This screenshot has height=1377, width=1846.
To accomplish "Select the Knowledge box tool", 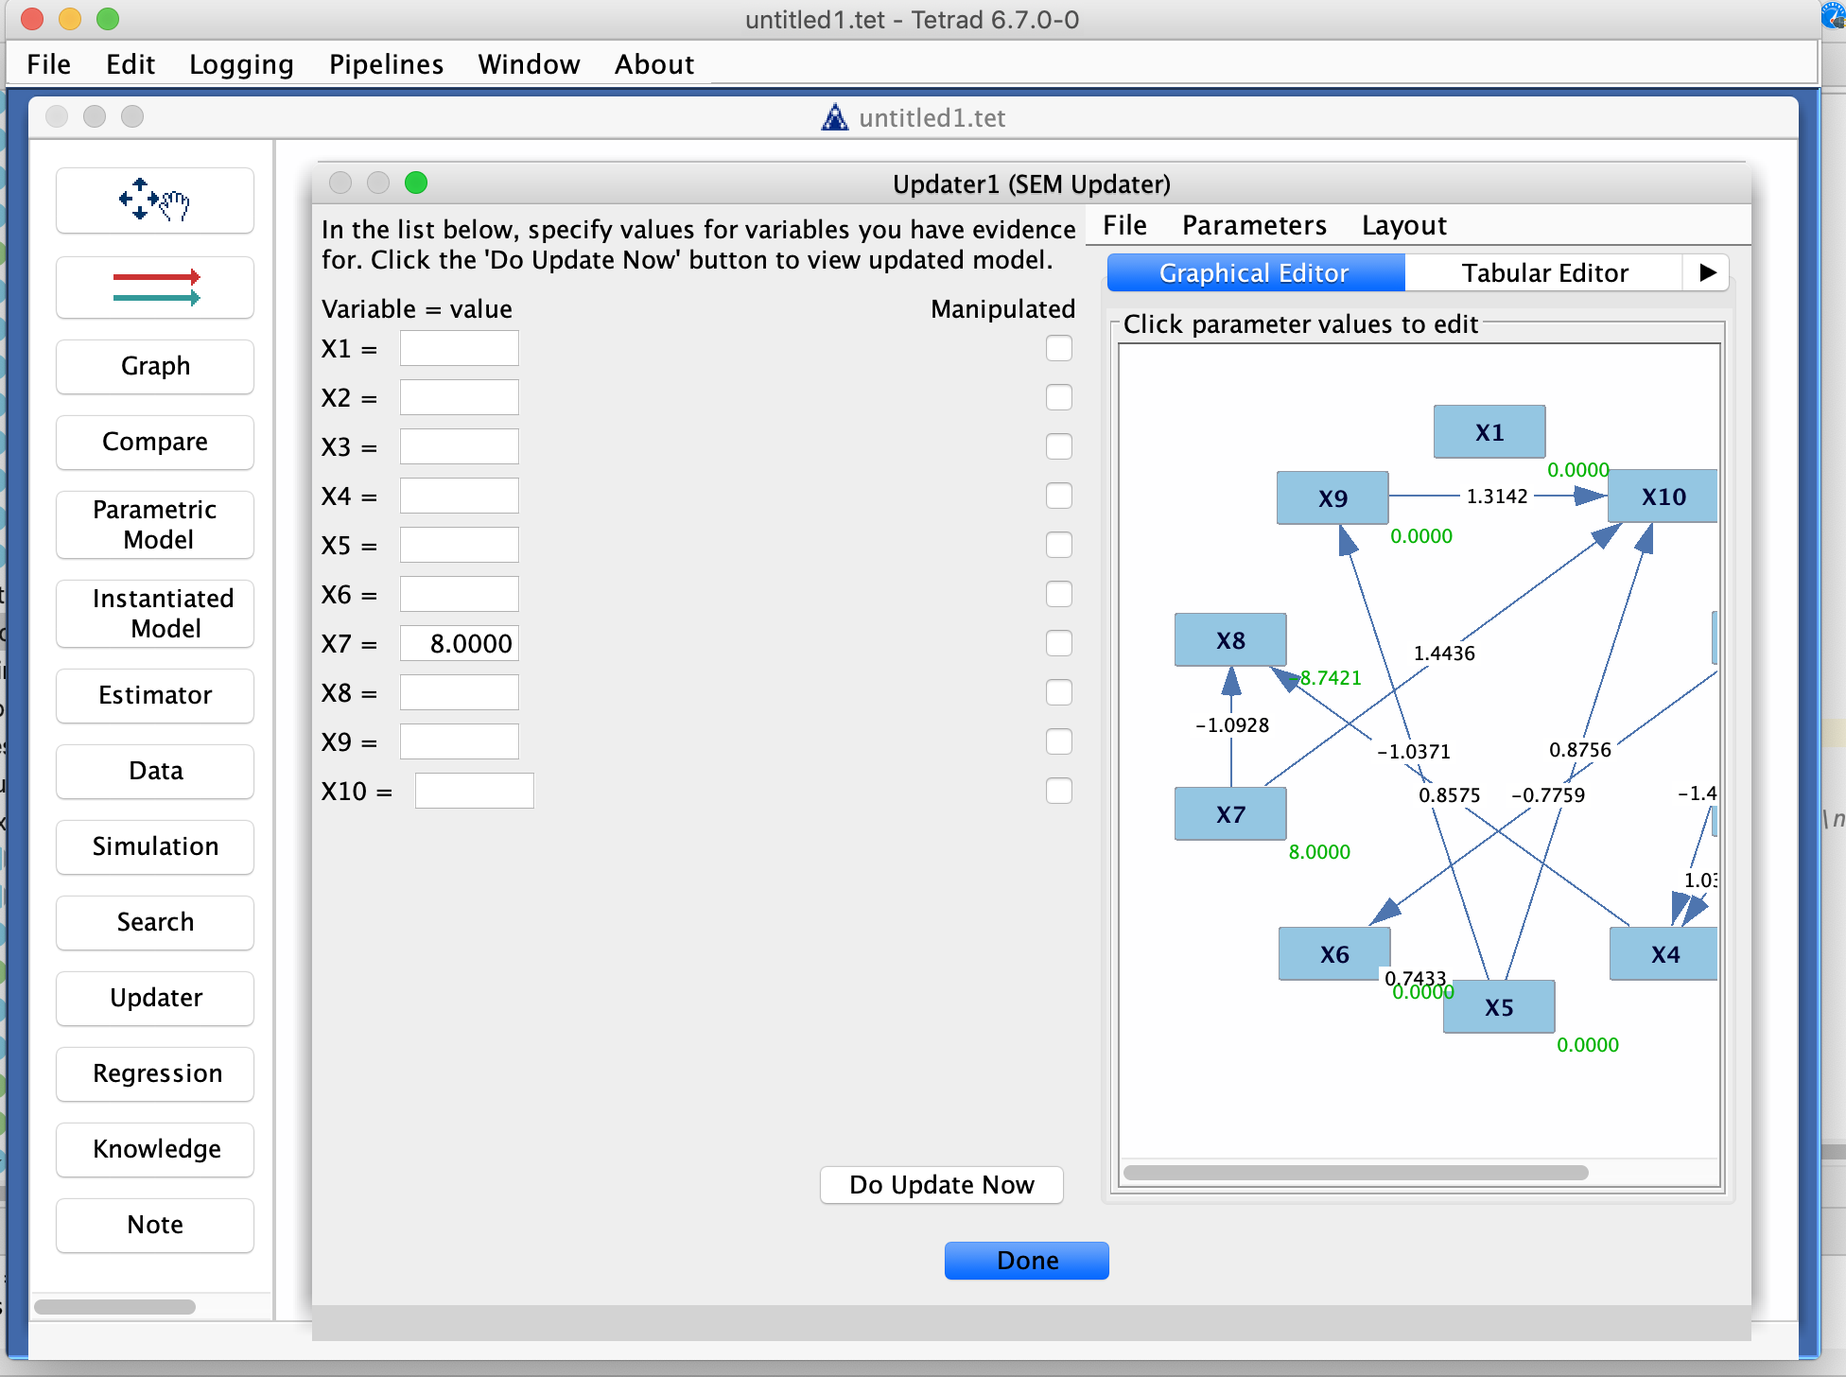I will click(x=154, y=1149).
